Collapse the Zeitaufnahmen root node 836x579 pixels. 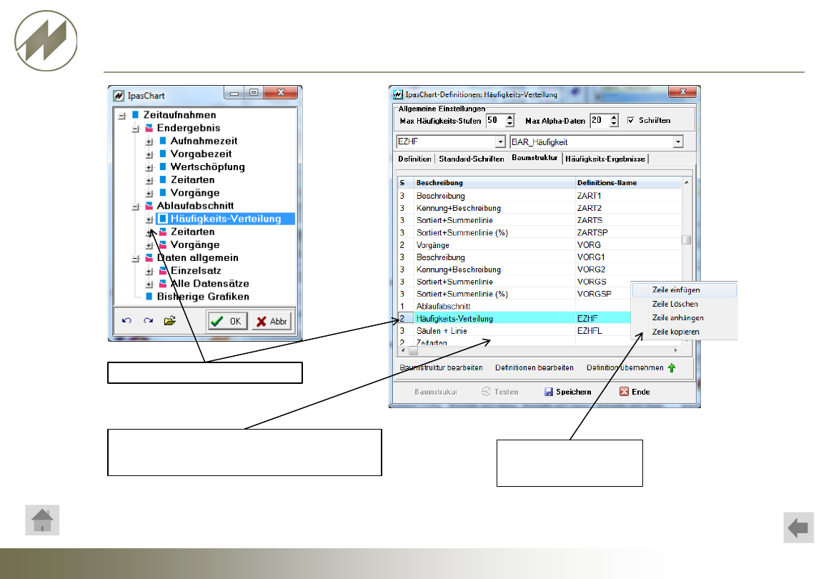coord(122,116)
